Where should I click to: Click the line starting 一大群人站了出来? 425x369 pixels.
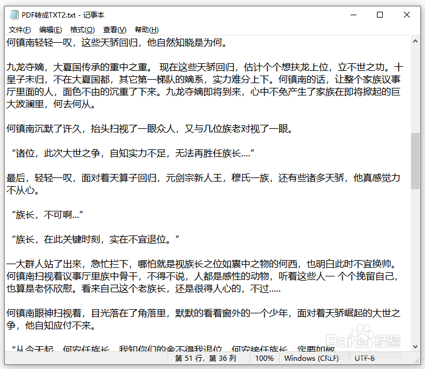point(202,264)
